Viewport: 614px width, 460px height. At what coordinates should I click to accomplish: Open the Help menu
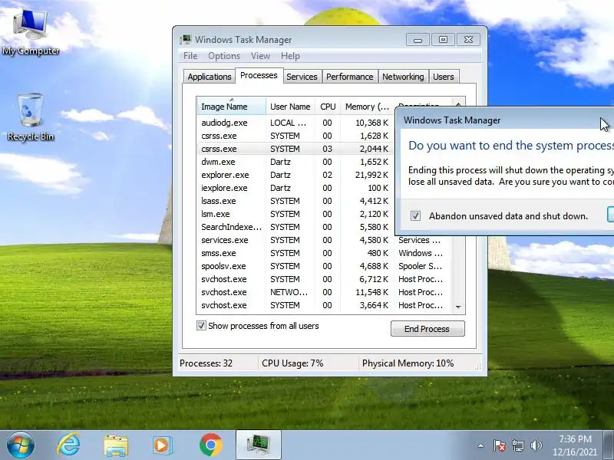290,56
